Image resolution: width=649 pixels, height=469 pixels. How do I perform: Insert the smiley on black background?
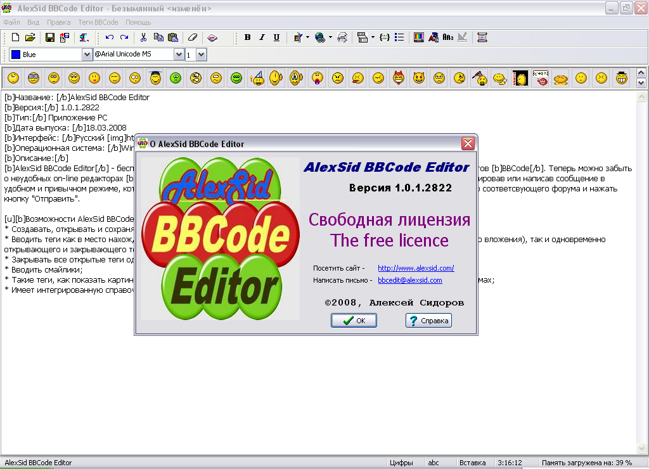(x=520, y=78)
